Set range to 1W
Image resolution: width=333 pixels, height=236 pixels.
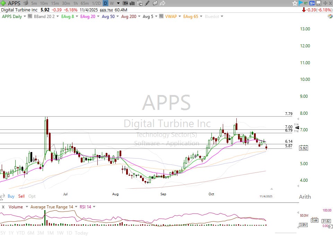pos(60,233)
